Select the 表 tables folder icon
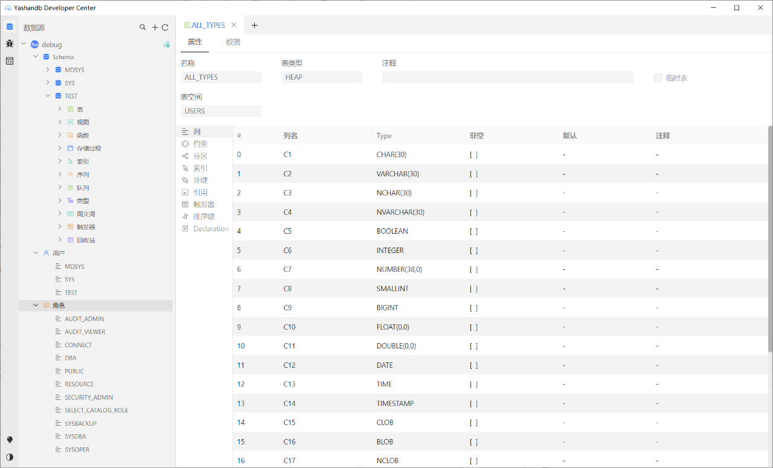773x468 pixels. point(71,109)
